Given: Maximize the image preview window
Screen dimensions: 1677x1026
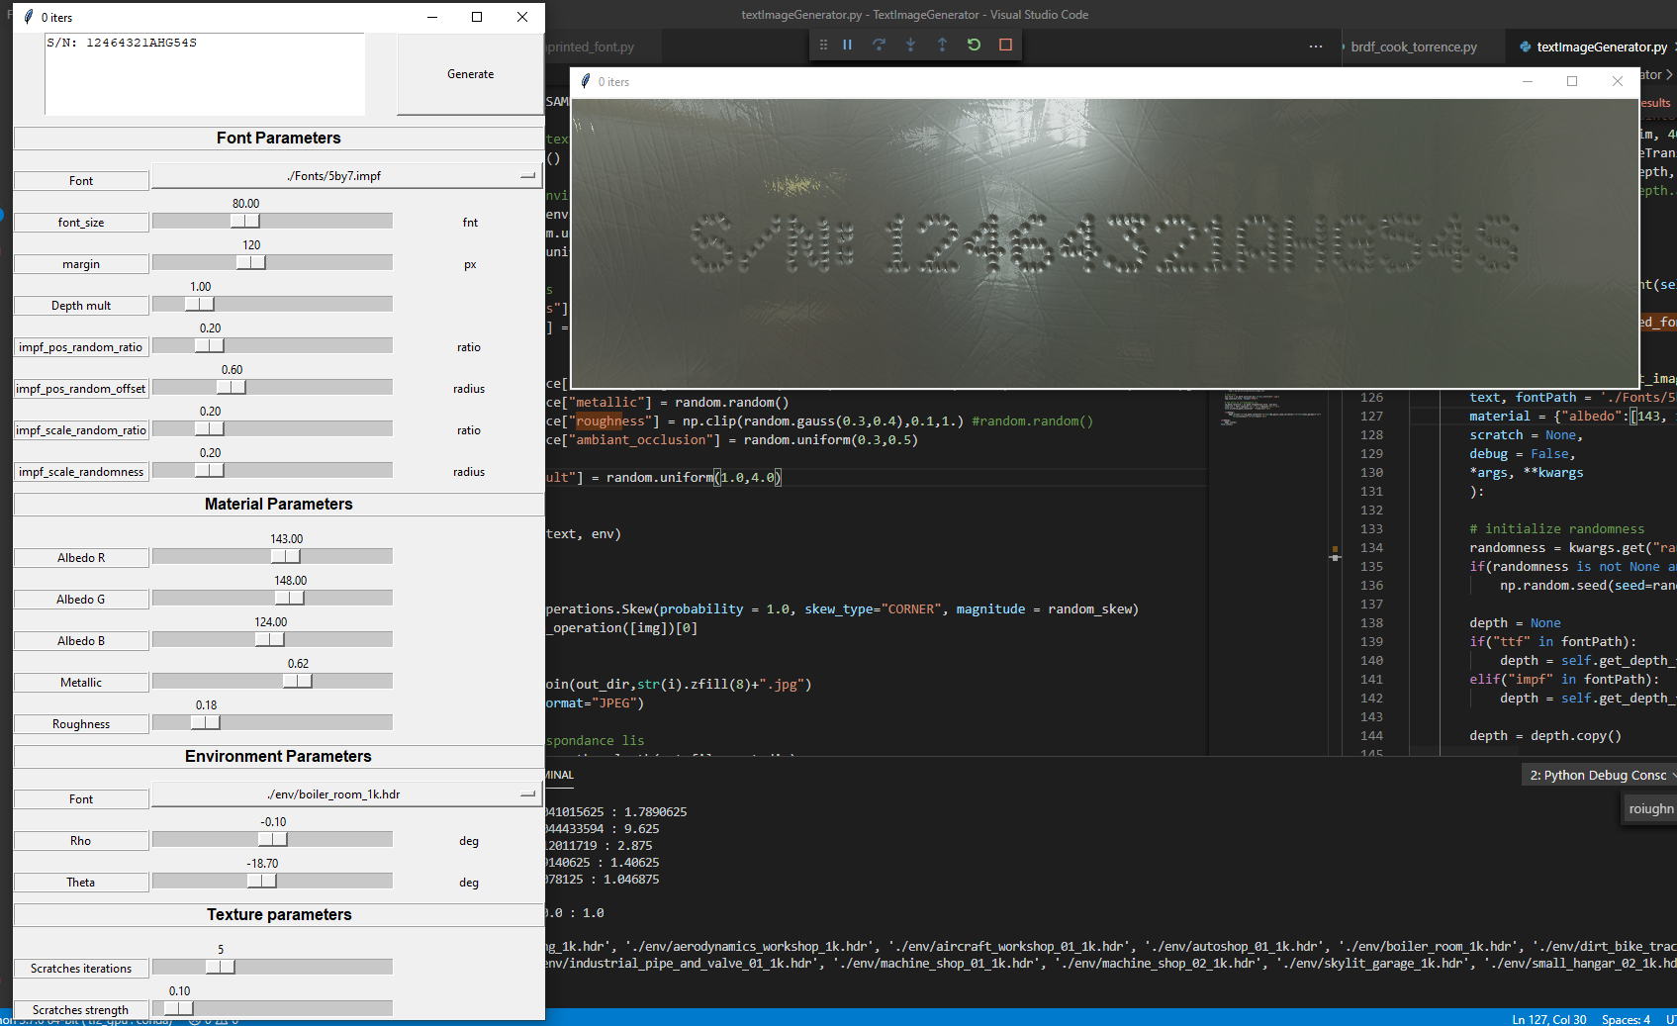Looking at the screenshot, I should [x=1572, y=81].
